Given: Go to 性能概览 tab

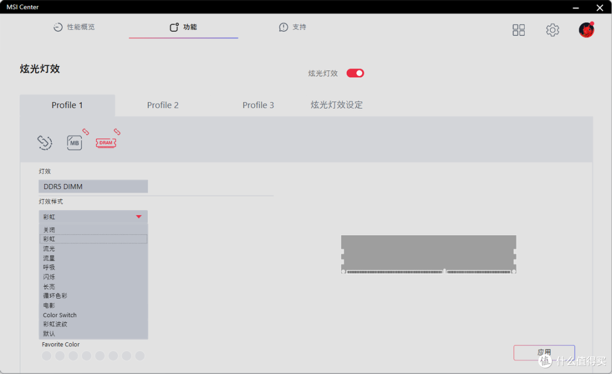Looking at the screenshot, I should pos(74,27).
